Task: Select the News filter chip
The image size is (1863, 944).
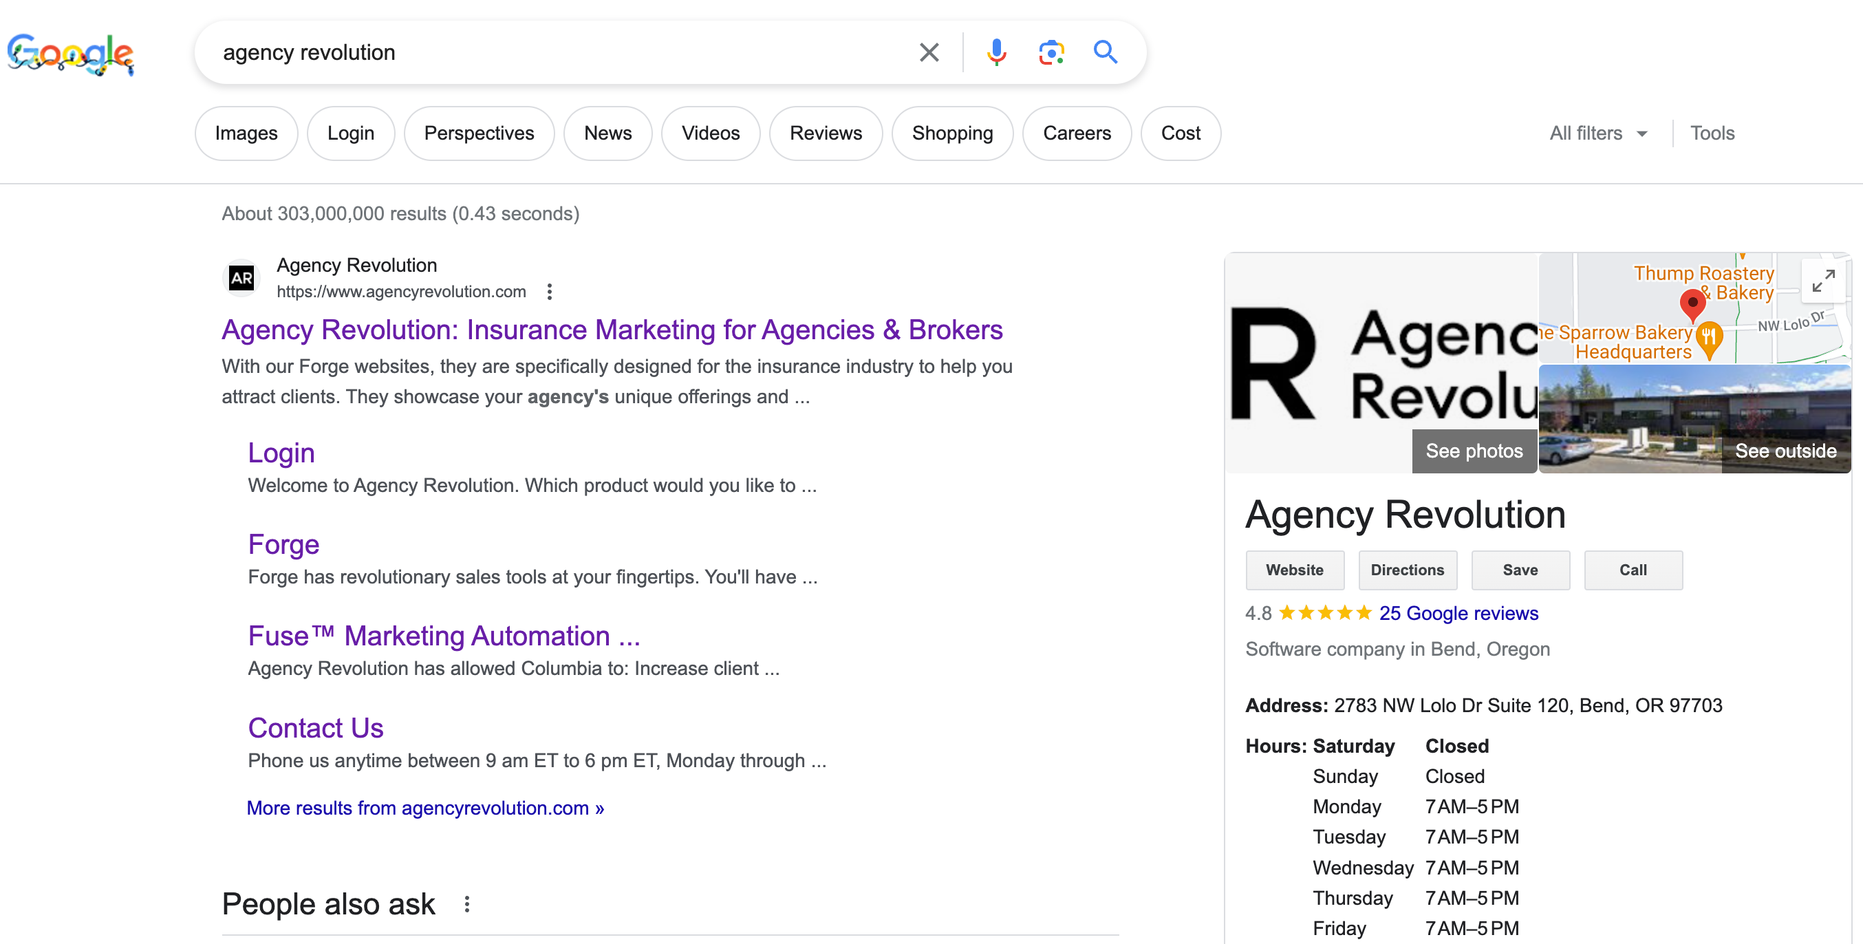Action: pos(607,133)
